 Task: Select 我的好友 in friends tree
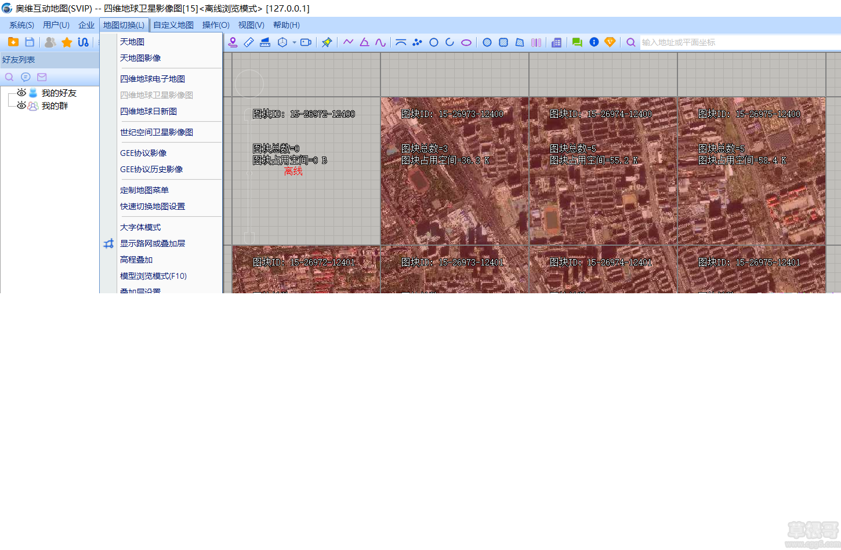click(59, 93)
